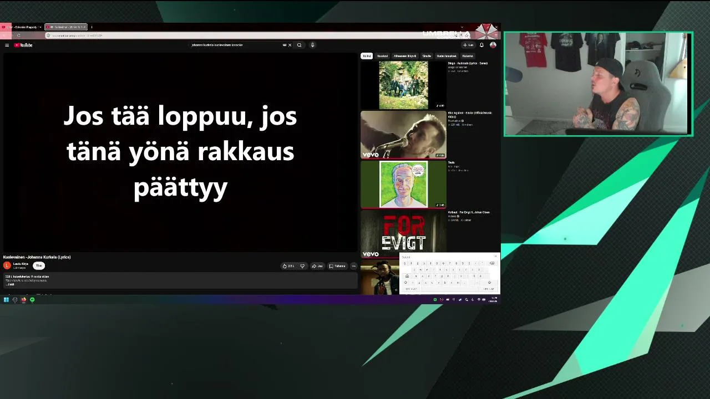The image size is (710, 399).
Task: Select the Kaikki filter chip
Action: (x=367, y=56)
